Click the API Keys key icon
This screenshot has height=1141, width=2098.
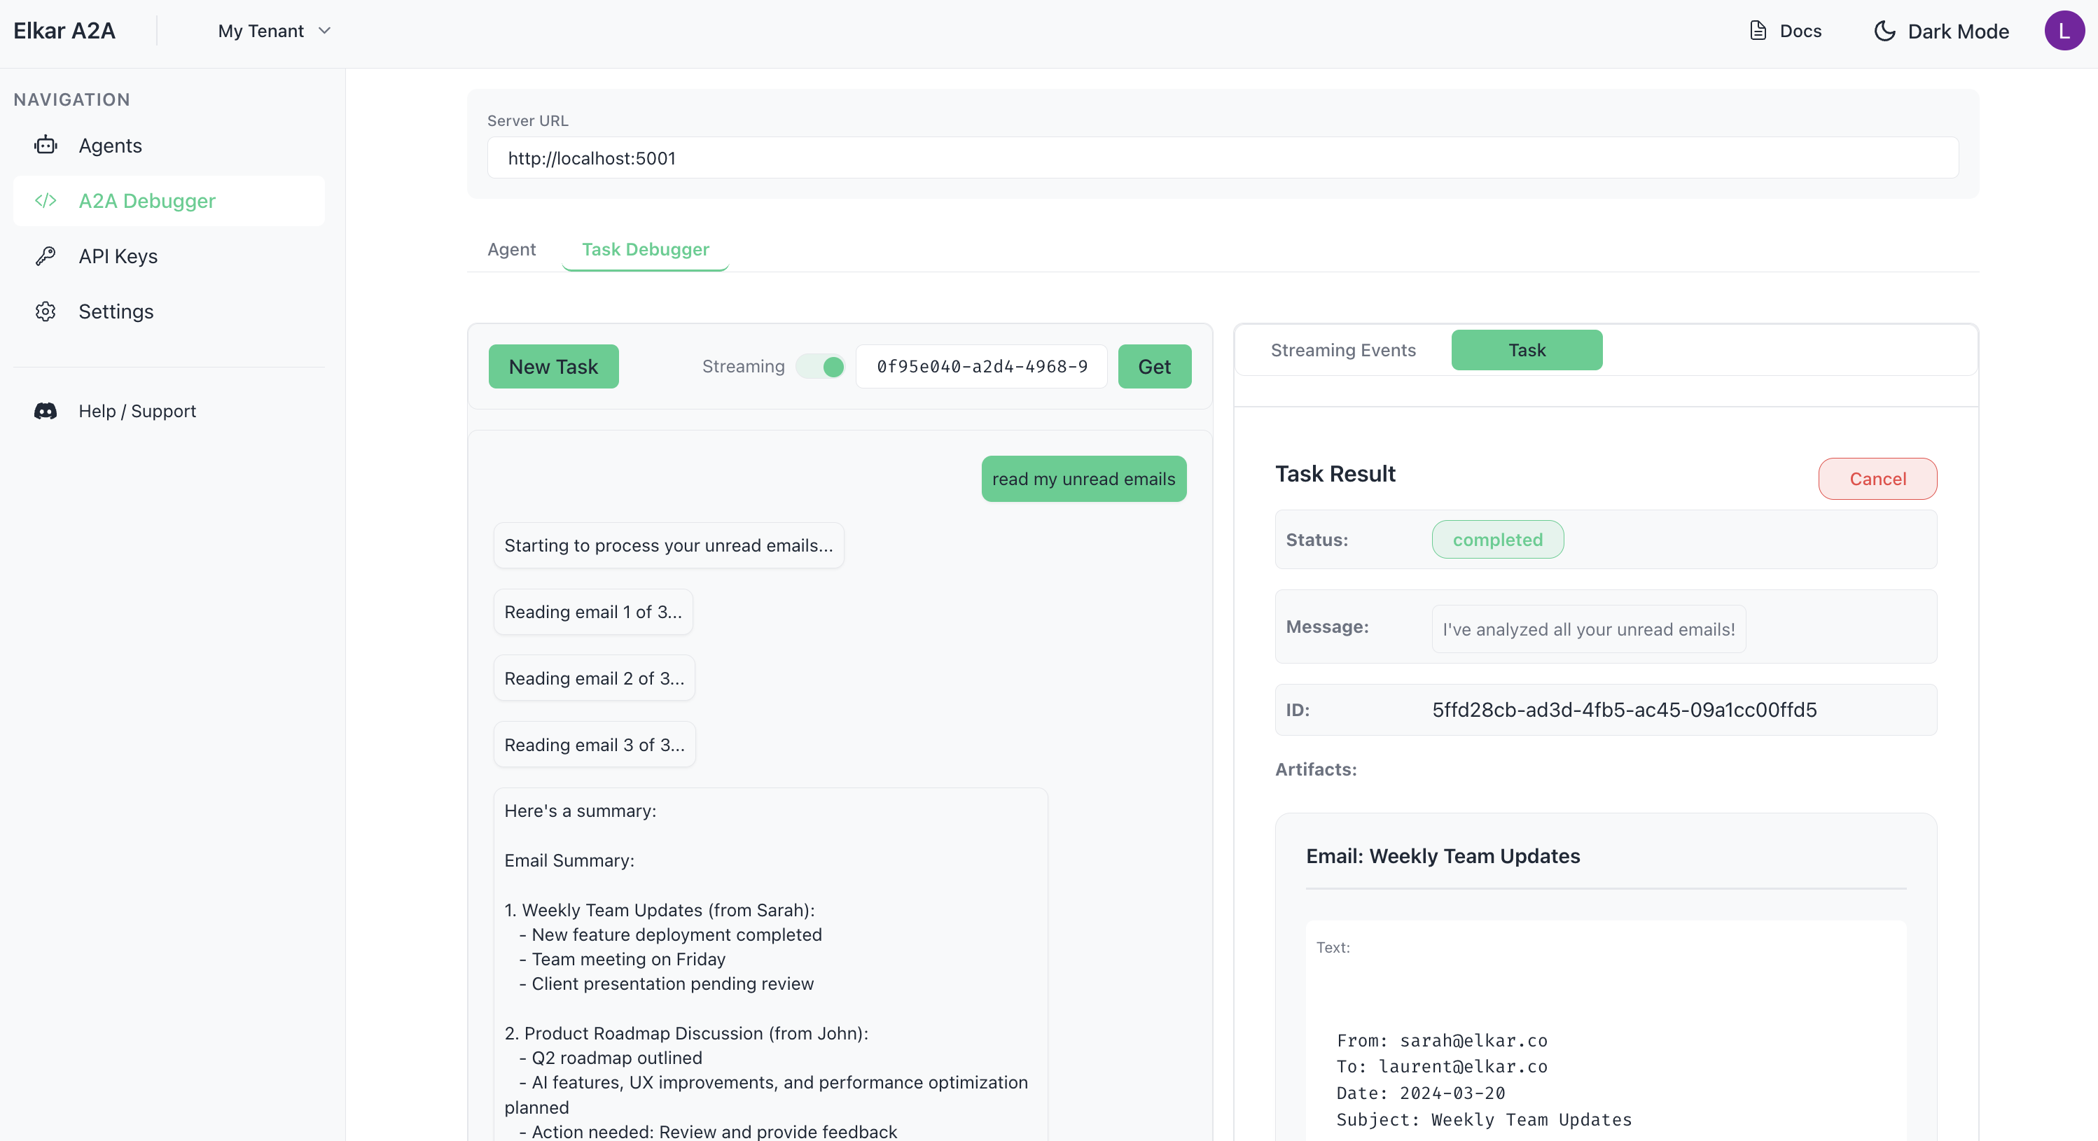click(46, 255)
